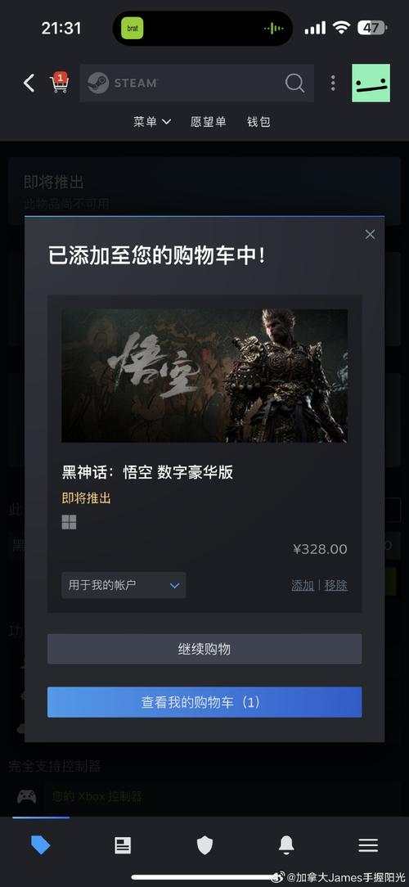Click the 继续购物 button
This screenshot has height=887, width=409.
[204, 649]
